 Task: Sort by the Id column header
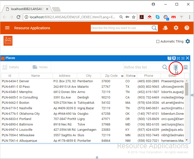click(10, 76)
